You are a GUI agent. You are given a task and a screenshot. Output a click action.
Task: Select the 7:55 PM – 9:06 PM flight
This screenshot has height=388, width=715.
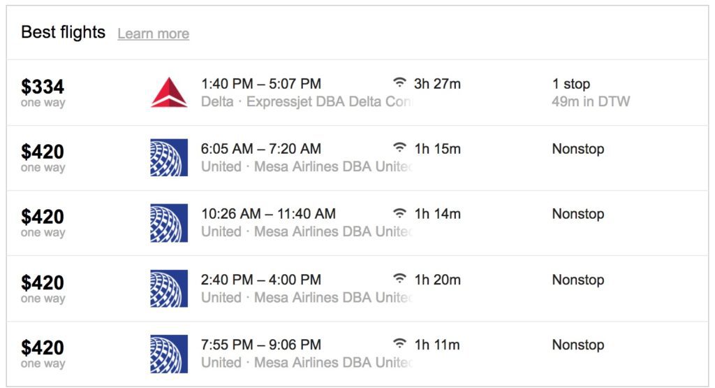click(261, 345)
